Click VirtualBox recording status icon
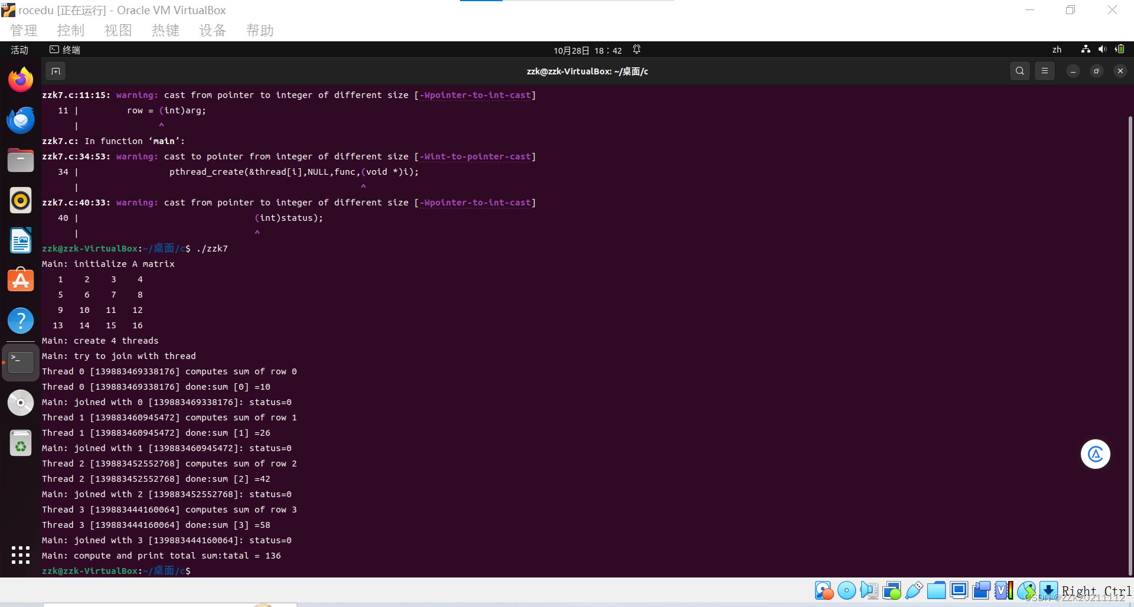The image size is (1134, 607). [981, 590]
